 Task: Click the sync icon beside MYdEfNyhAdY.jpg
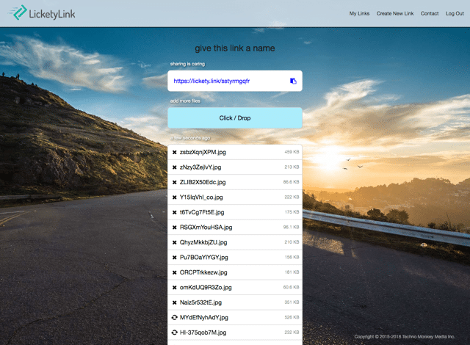tap(174, 317)
